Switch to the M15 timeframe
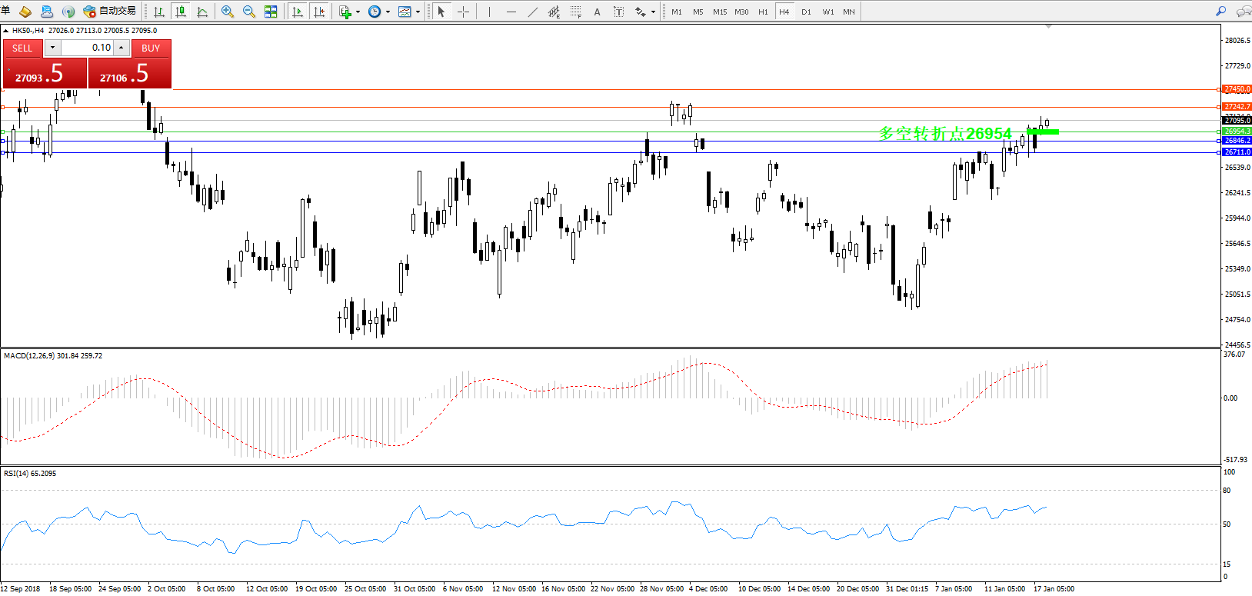 click(x=720, y=12)
